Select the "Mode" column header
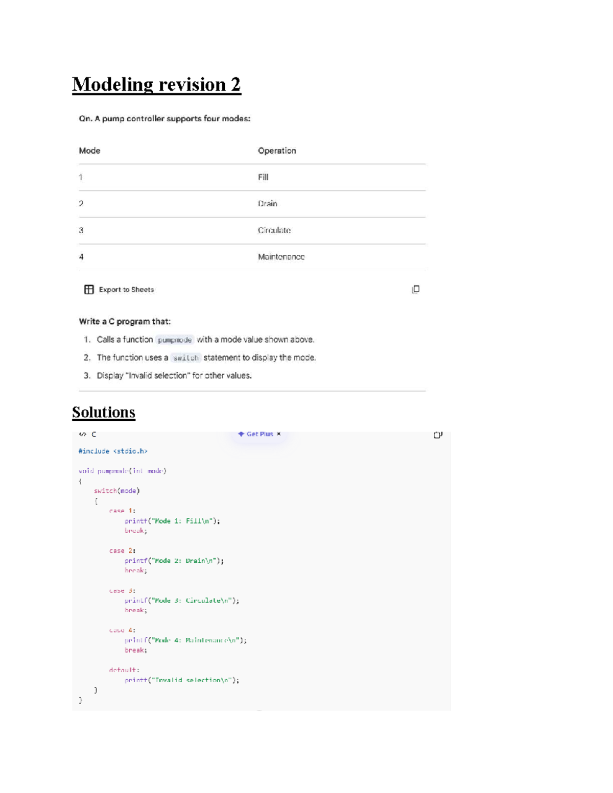The width and height of the screenshot is (613, 793). [89, 151]
